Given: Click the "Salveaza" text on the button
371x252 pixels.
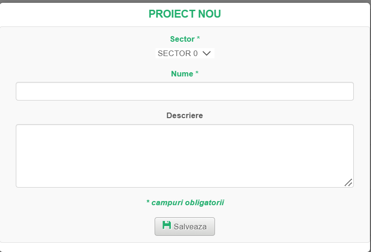Looking at the screenshot, I should pos(190,227).
